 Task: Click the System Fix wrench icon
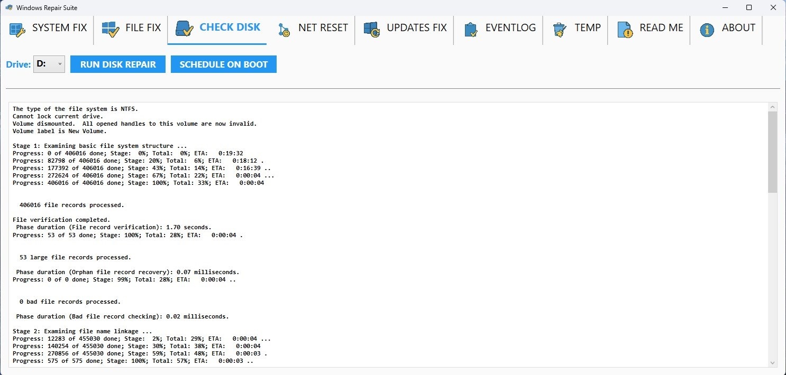[17, 29]
